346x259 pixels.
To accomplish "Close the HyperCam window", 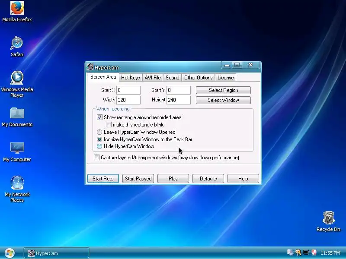I will (x=251, y=65).
